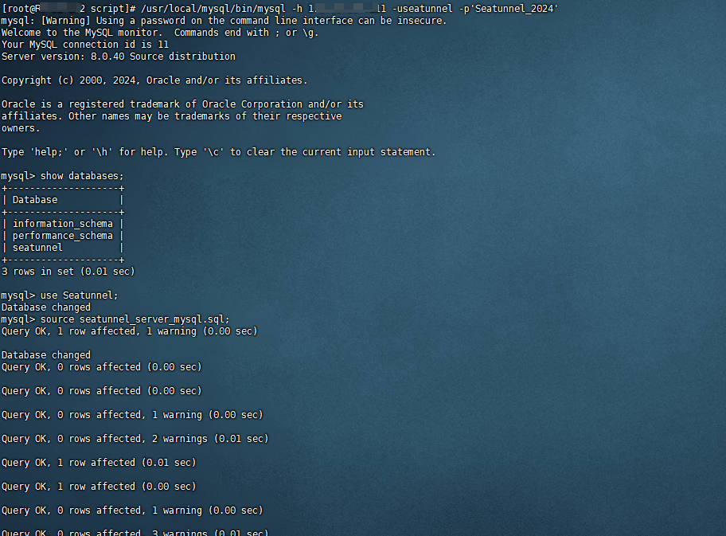726x536 pixels.
Task: Click 'affiliates. Other names may be trademarks' line
Action: 171,116
